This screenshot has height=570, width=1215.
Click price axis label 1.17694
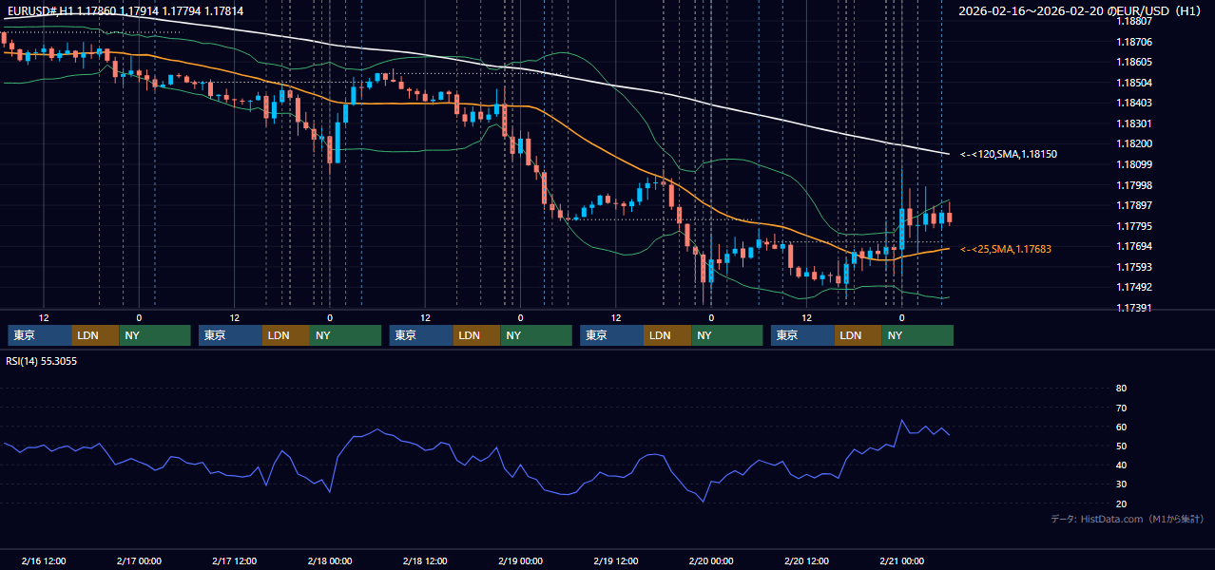pos(1134,246)
